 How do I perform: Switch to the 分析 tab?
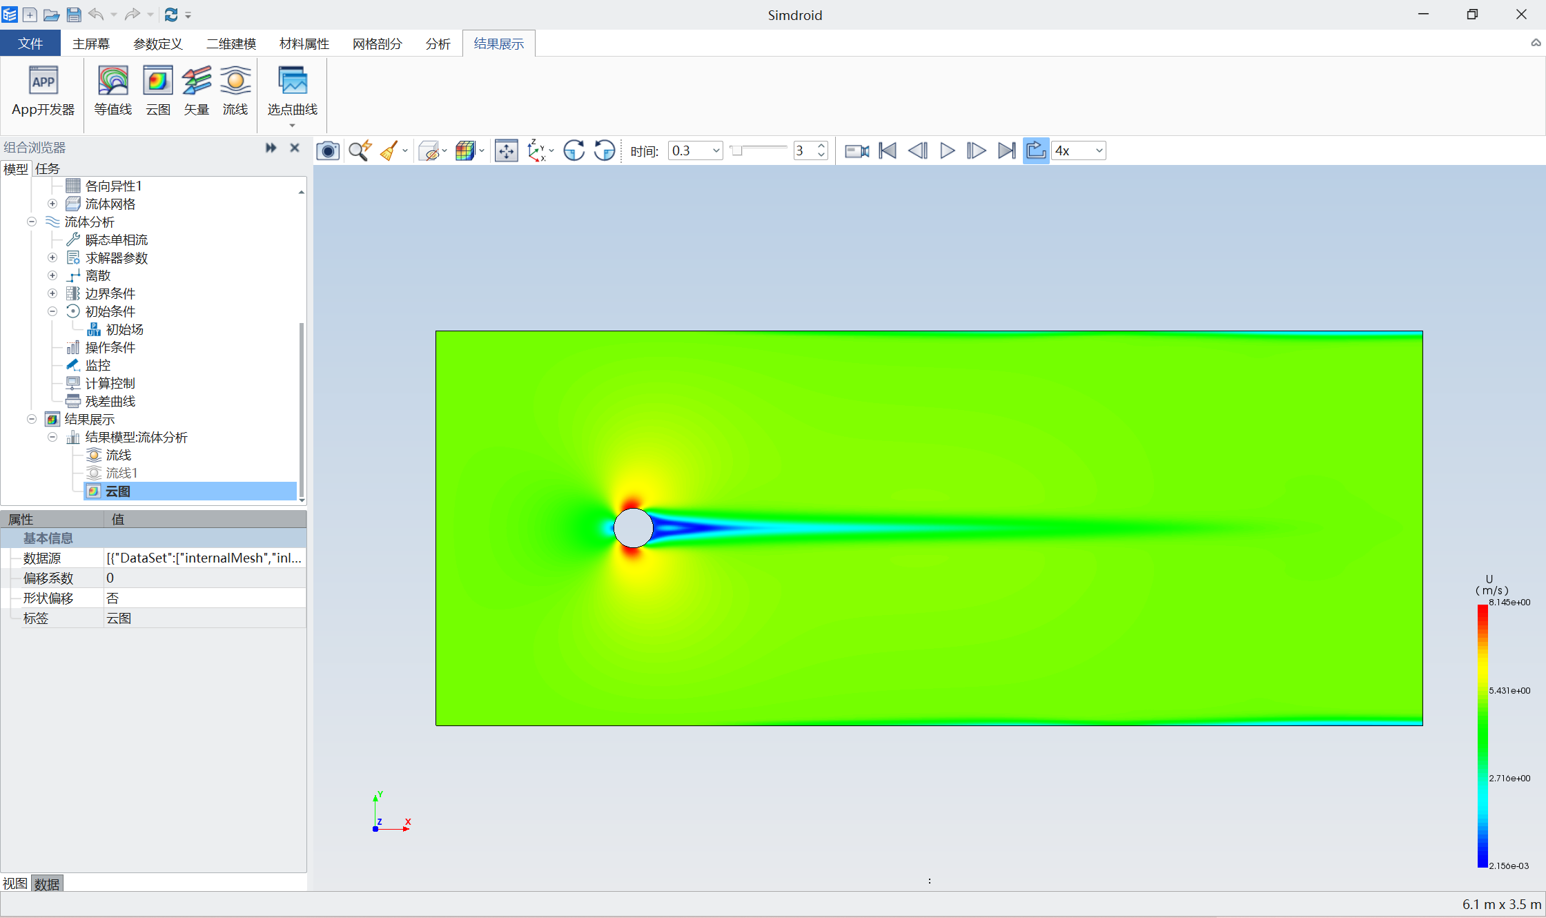click(x=438, y=43)
